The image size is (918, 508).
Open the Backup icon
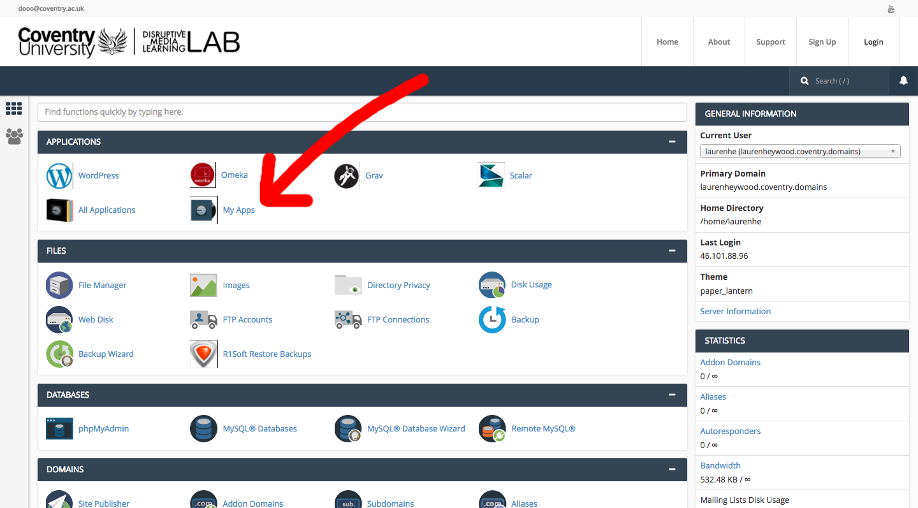coord(492,319)
